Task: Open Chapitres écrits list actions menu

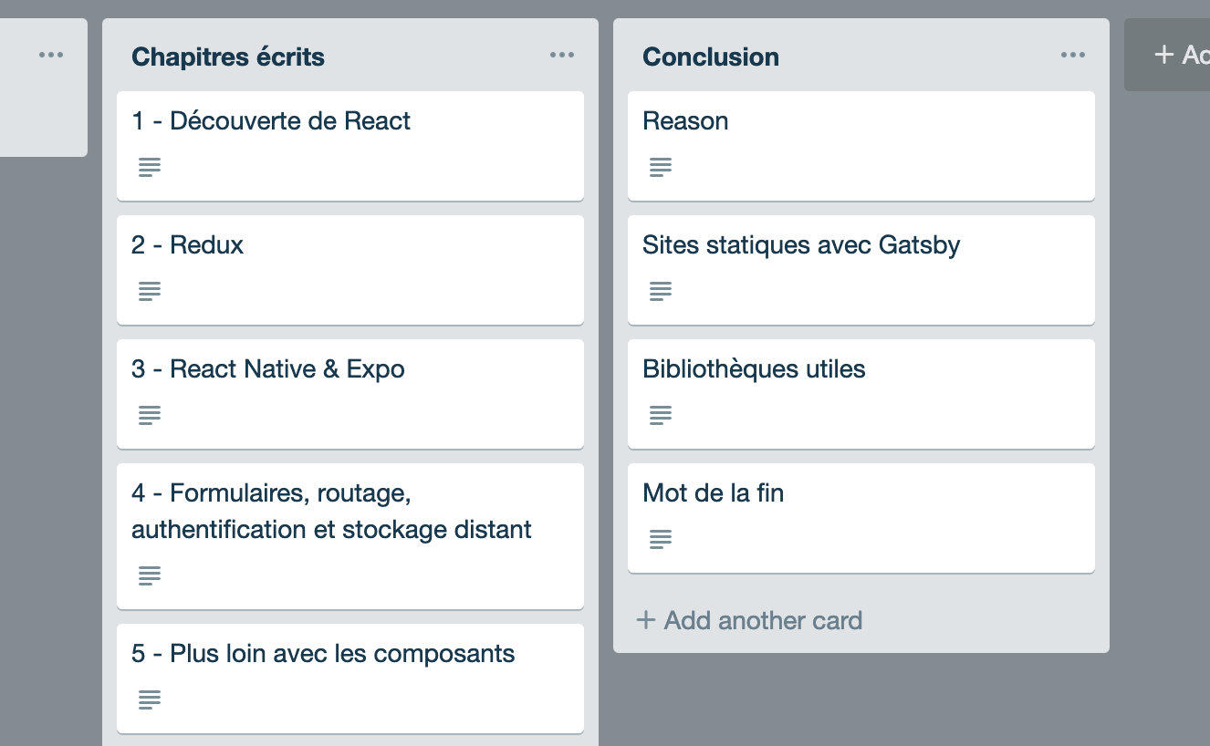Action: click(562, 56)
